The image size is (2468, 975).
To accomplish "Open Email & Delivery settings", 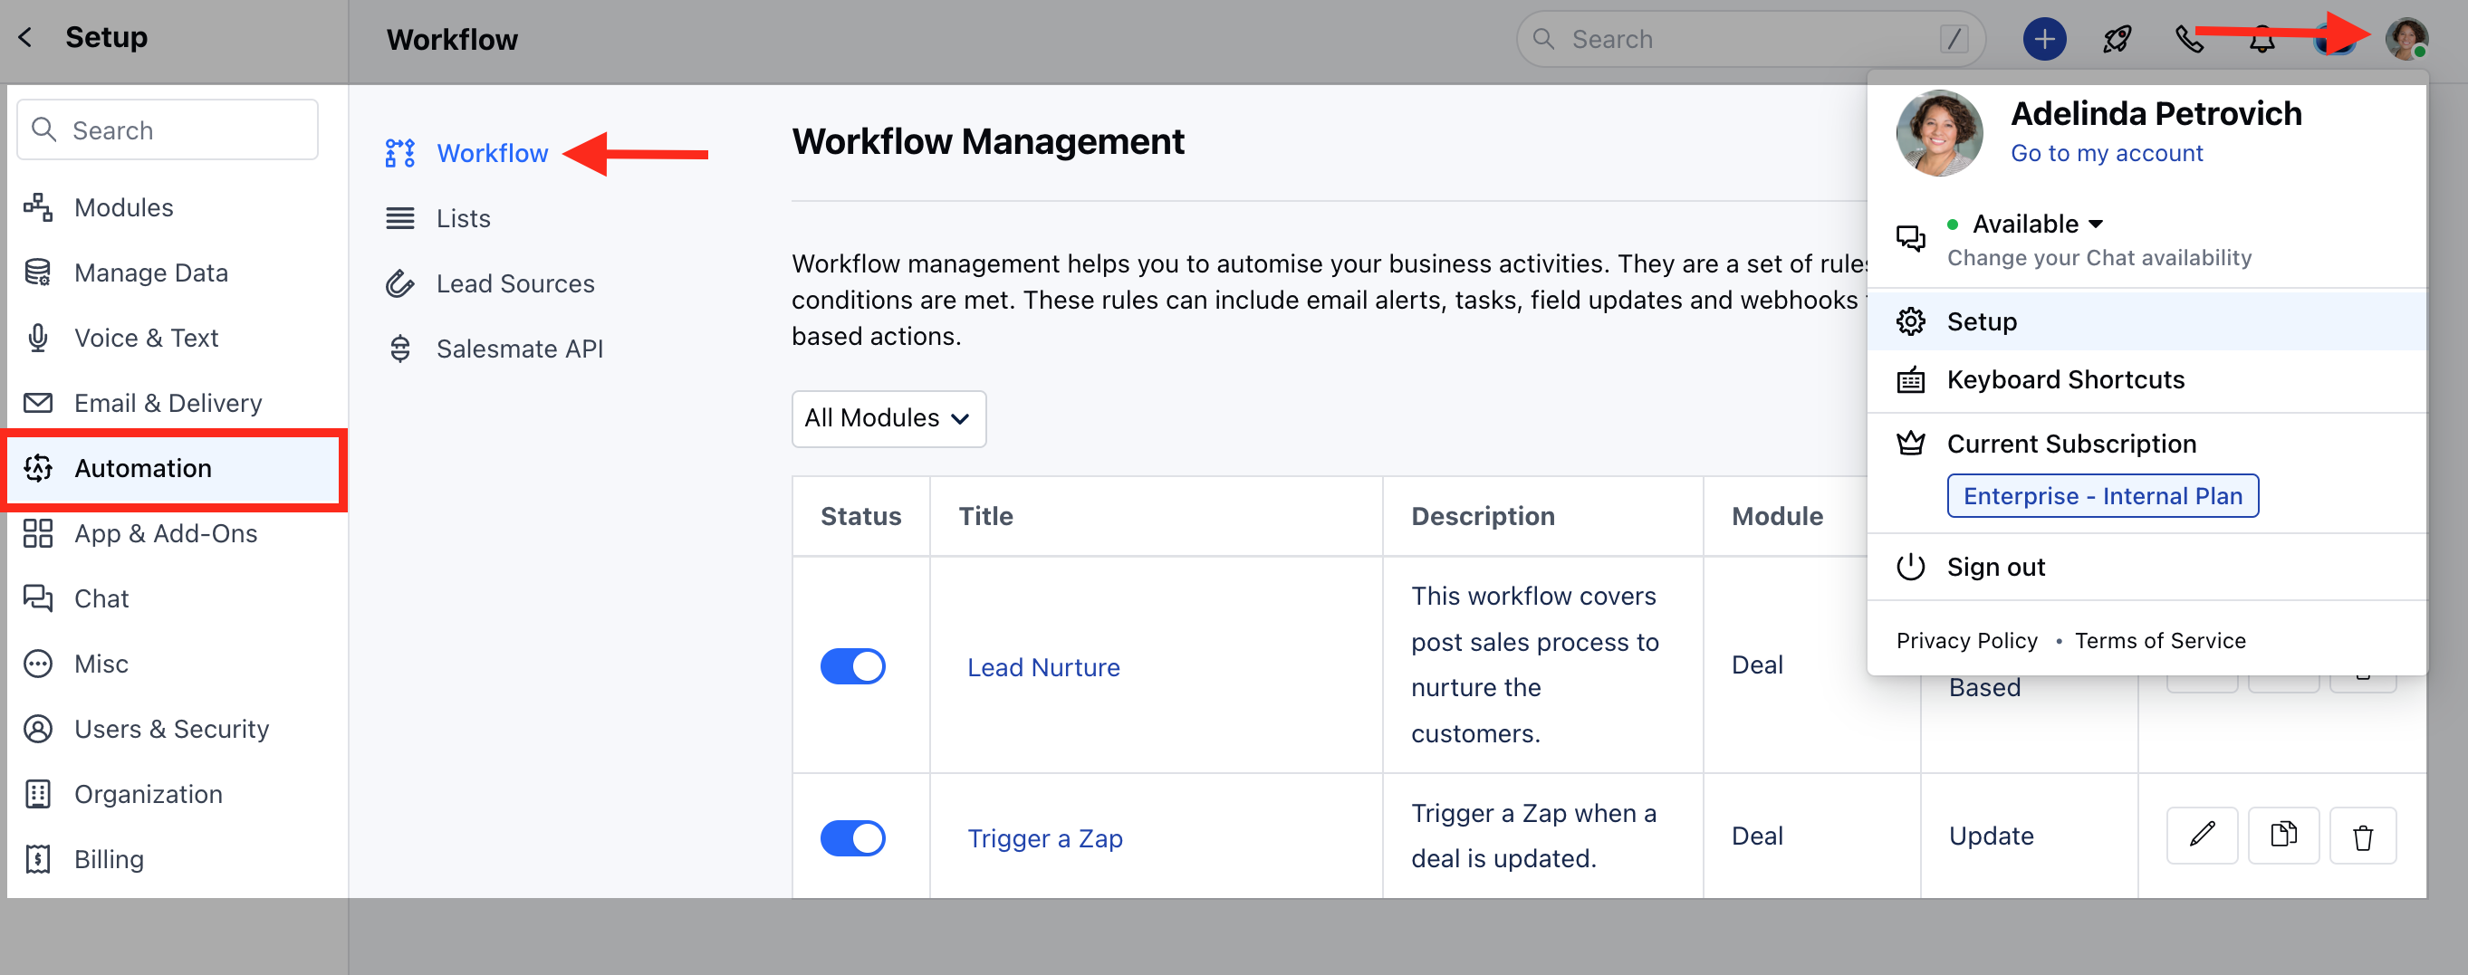I will point(168,402).
